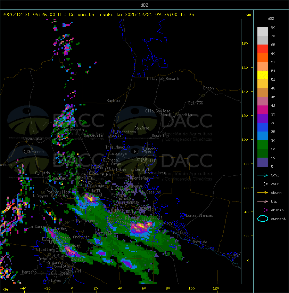289x293 pixels.
Task: Click the km label at bottom-left axis
Action: [5, 289]
